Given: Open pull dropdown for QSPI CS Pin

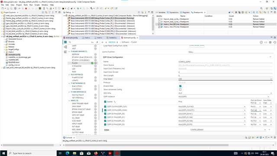Looking at the screenshot, I should pyautogui.click(x=256, y=110).
